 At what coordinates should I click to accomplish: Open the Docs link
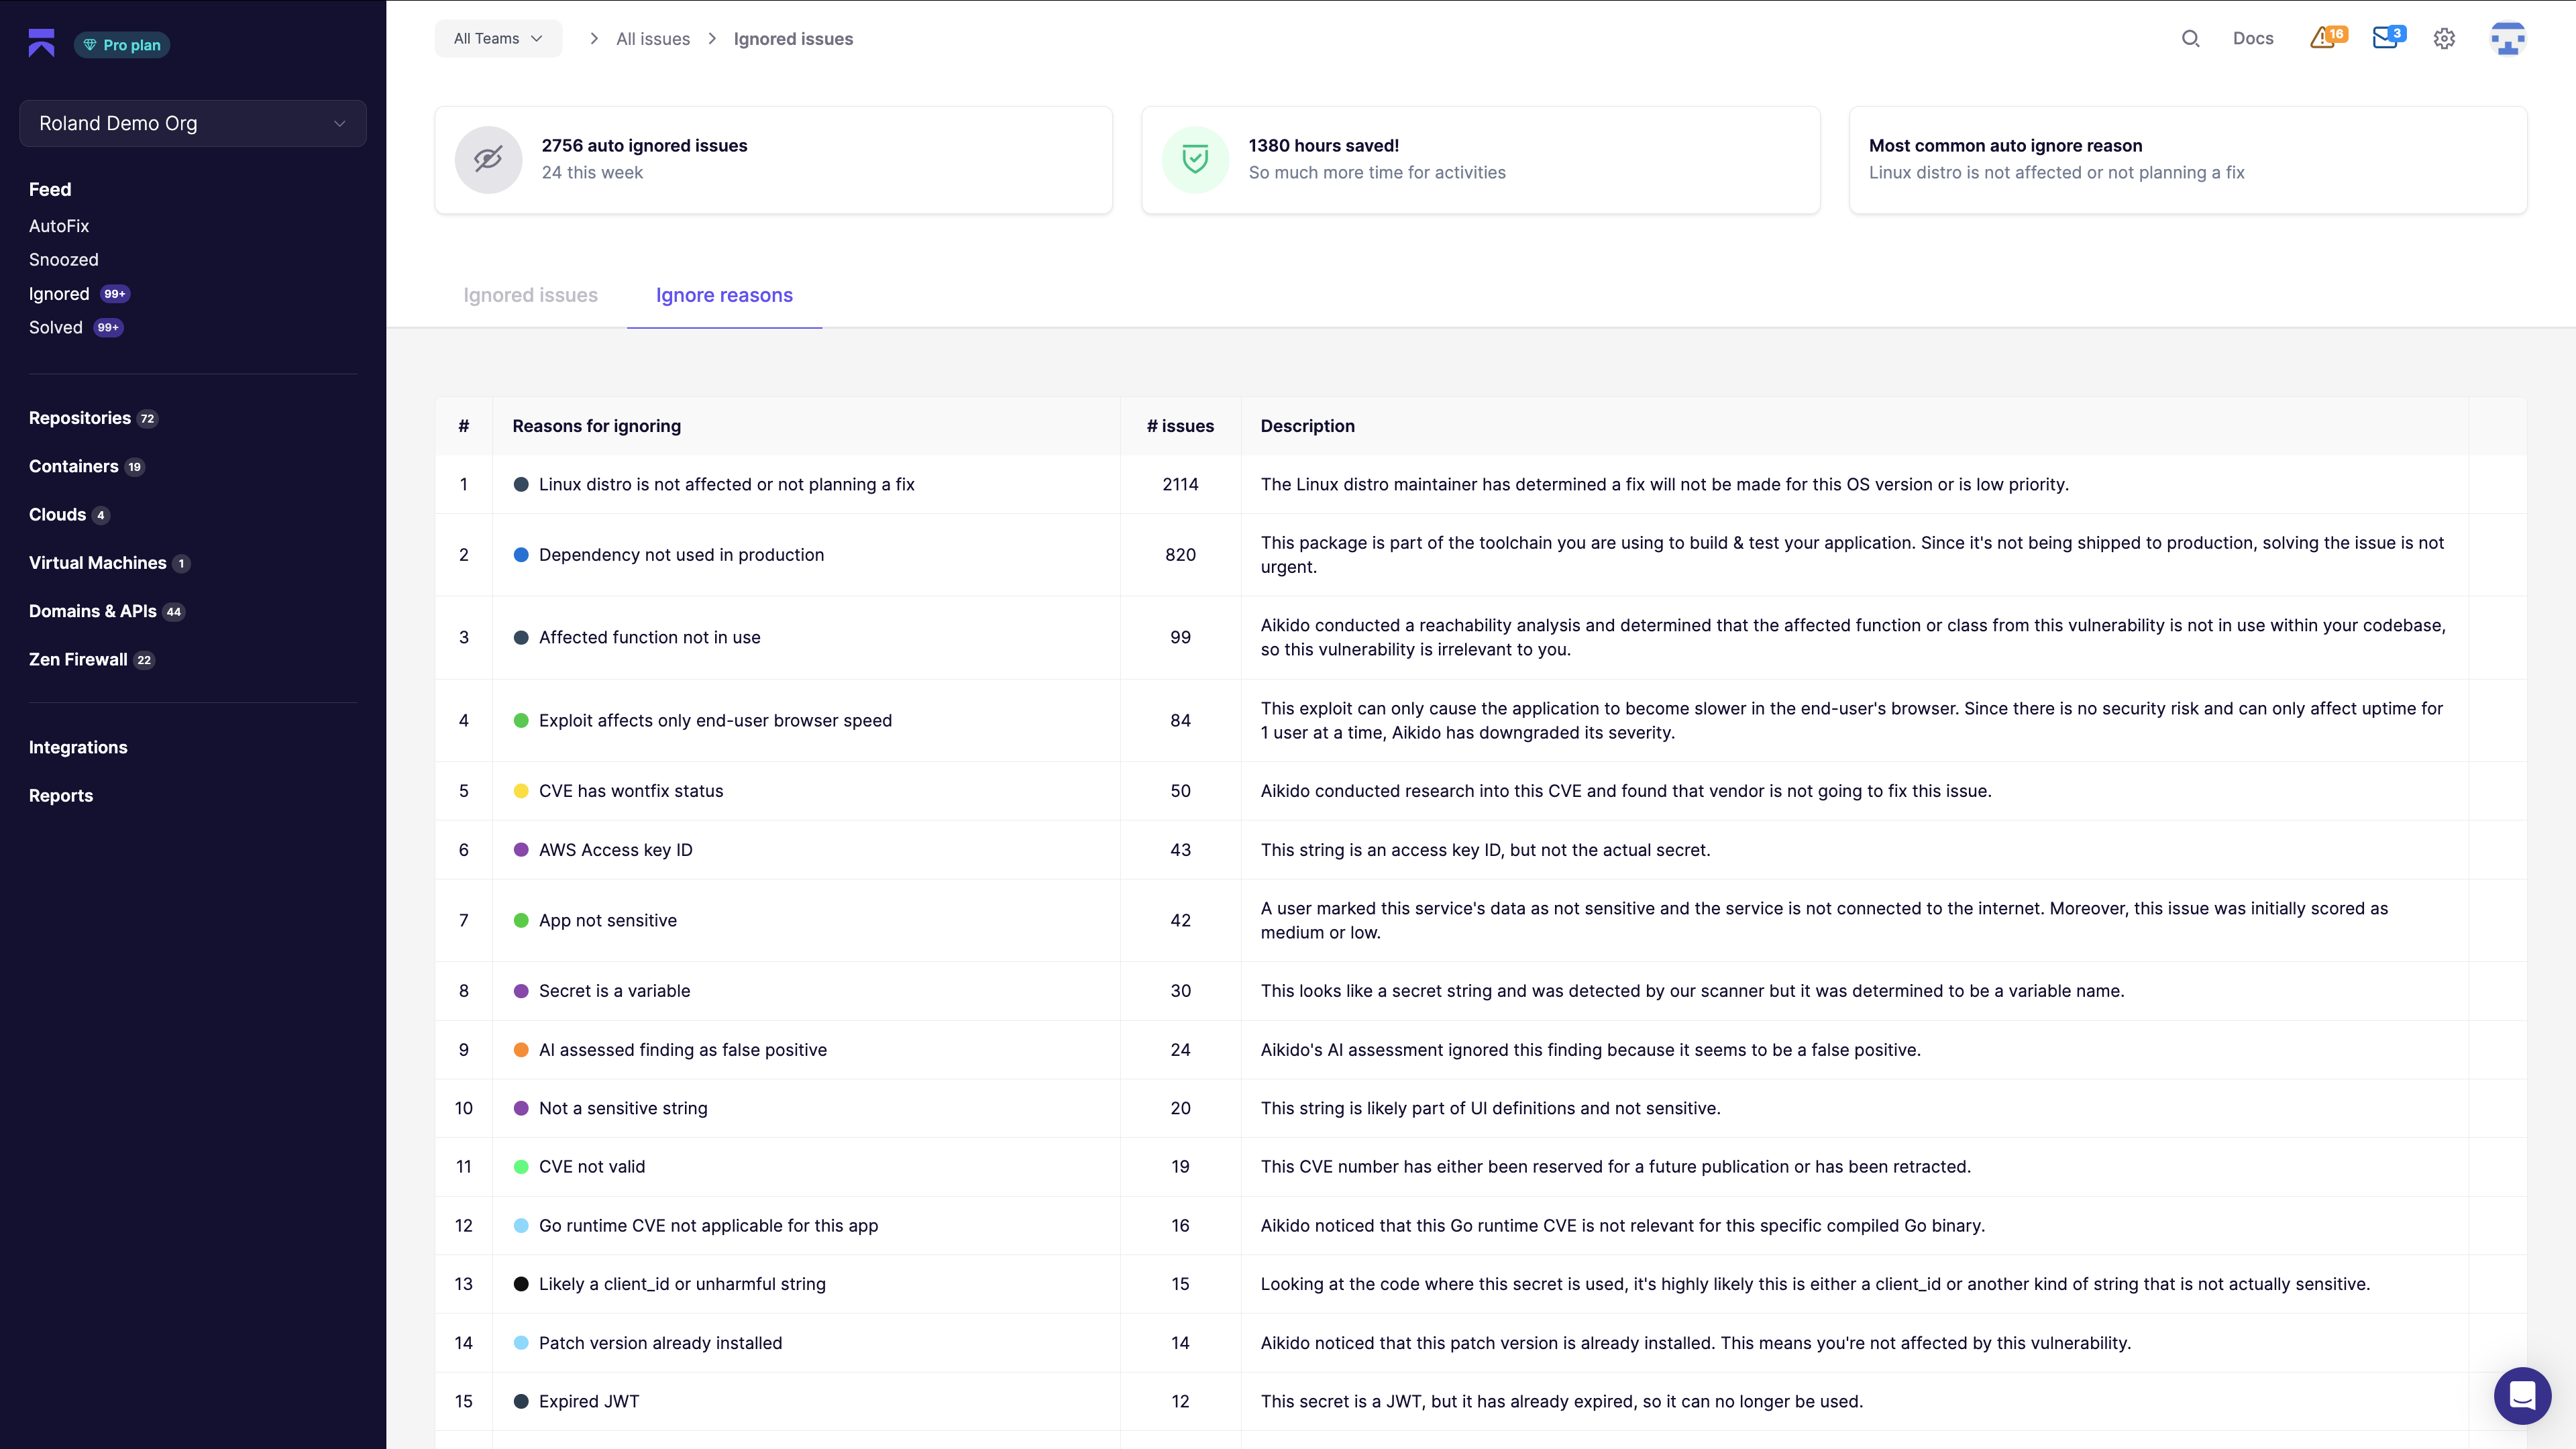tap(2253, 39)
